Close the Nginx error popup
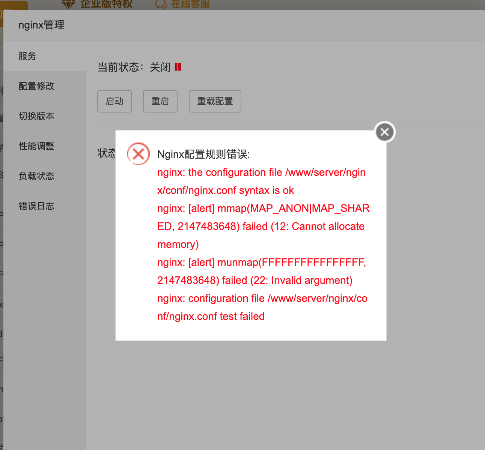 click(x=385, y=132)
